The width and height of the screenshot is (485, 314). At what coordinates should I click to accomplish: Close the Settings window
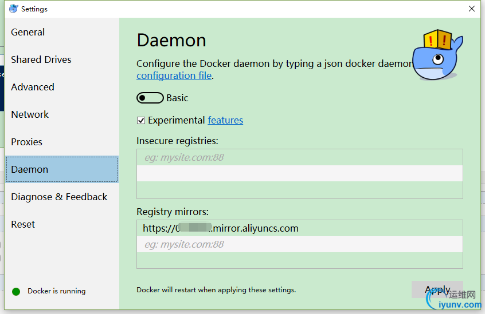[x=472, y=9]
